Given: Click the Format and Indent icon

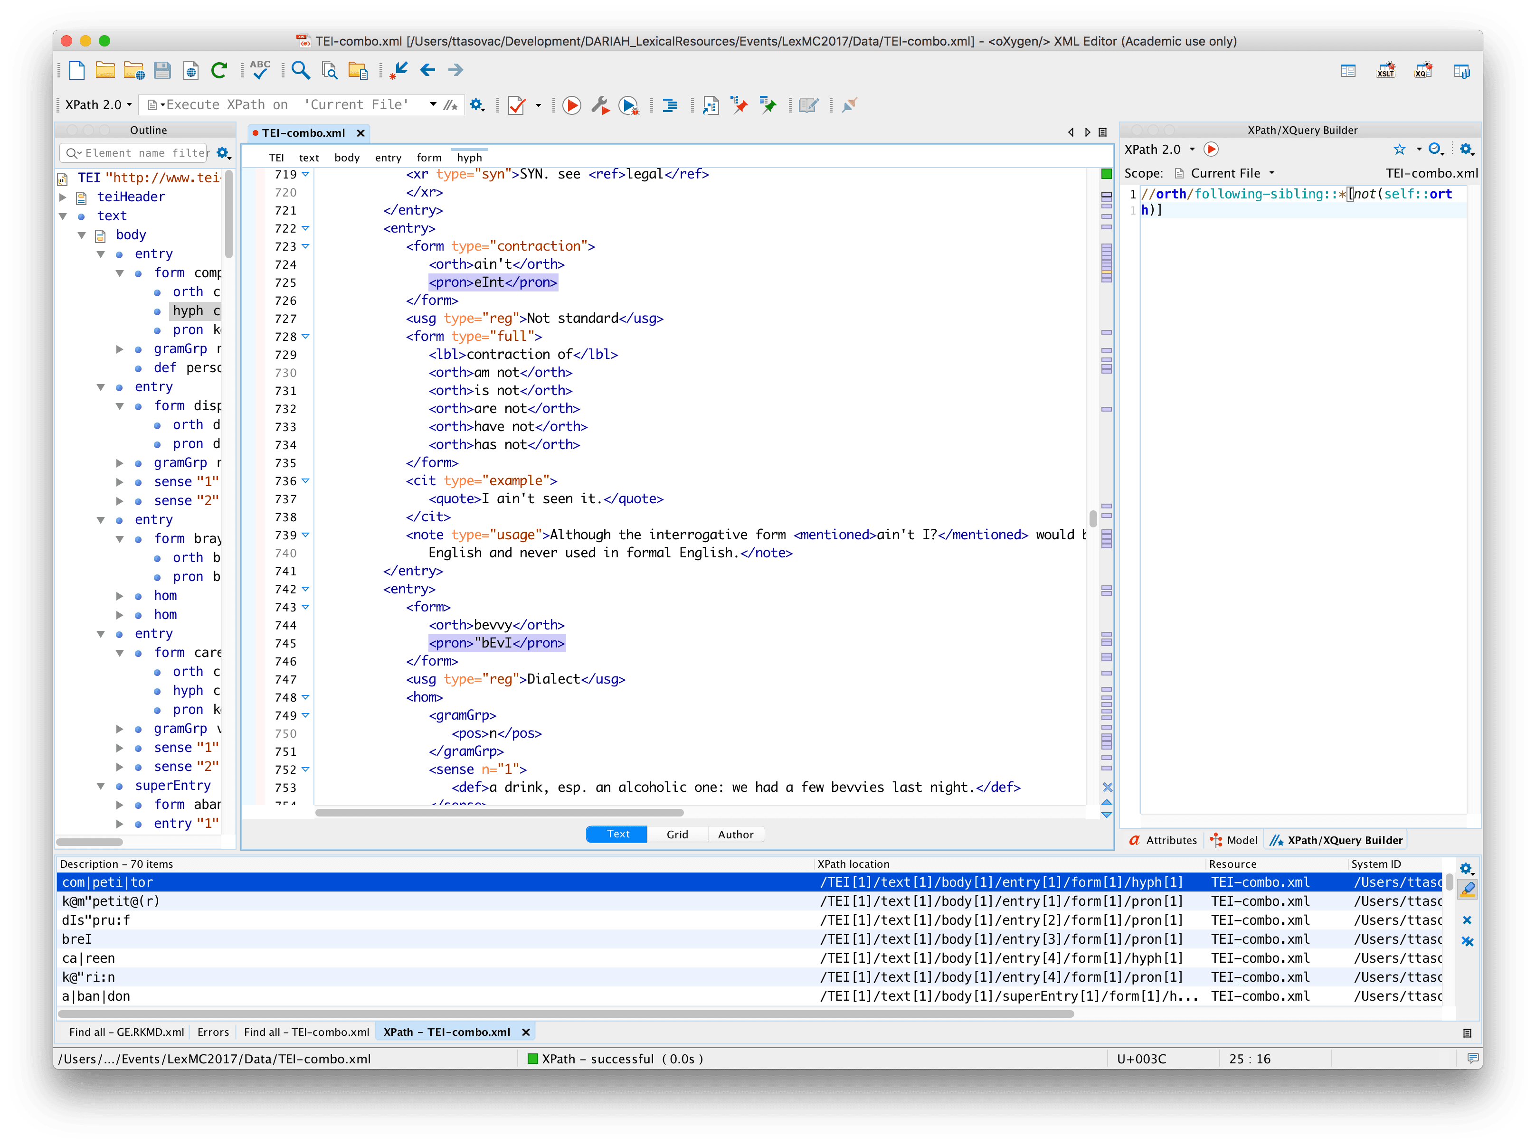Looking at the screenshot, I should (670, 105).
